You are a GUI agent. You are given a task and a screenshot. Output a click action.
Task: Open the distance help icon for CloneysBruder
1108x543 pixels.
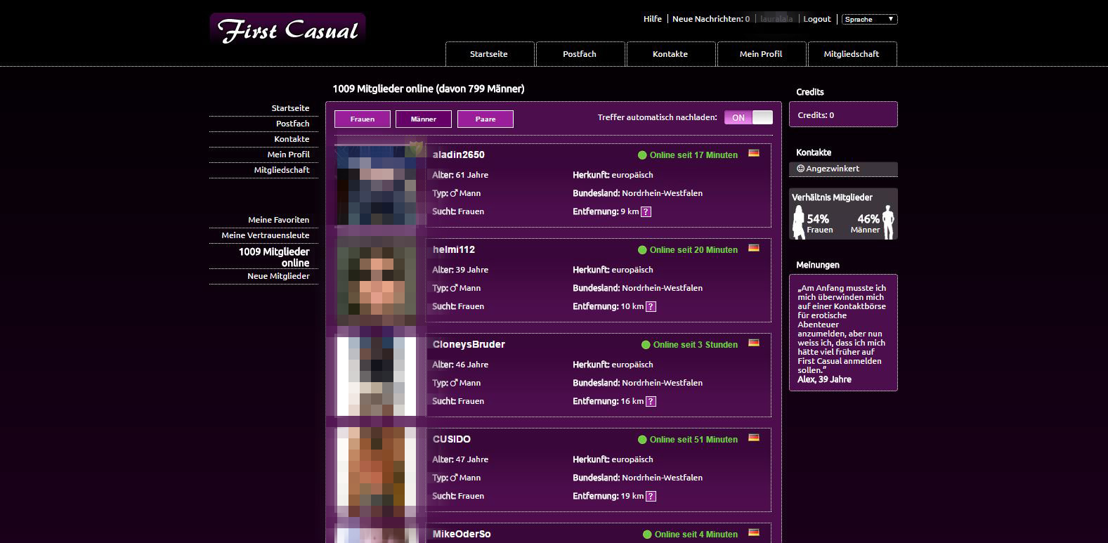(651, 401)
